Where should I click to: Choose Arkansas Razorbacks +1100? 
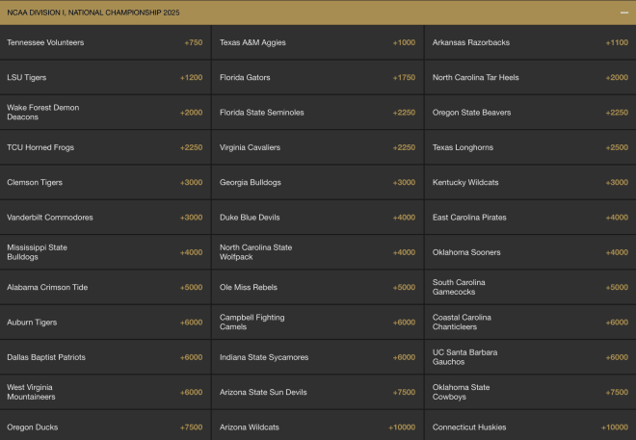click(531, 42)
